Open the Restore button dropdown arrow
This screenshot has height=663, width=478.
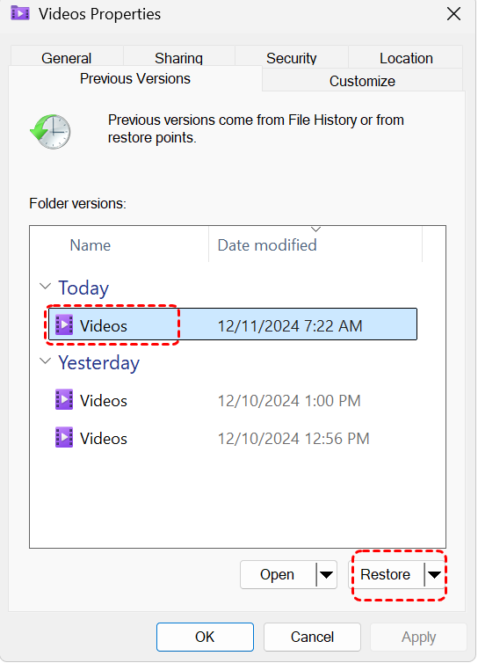tap(434, 574)
